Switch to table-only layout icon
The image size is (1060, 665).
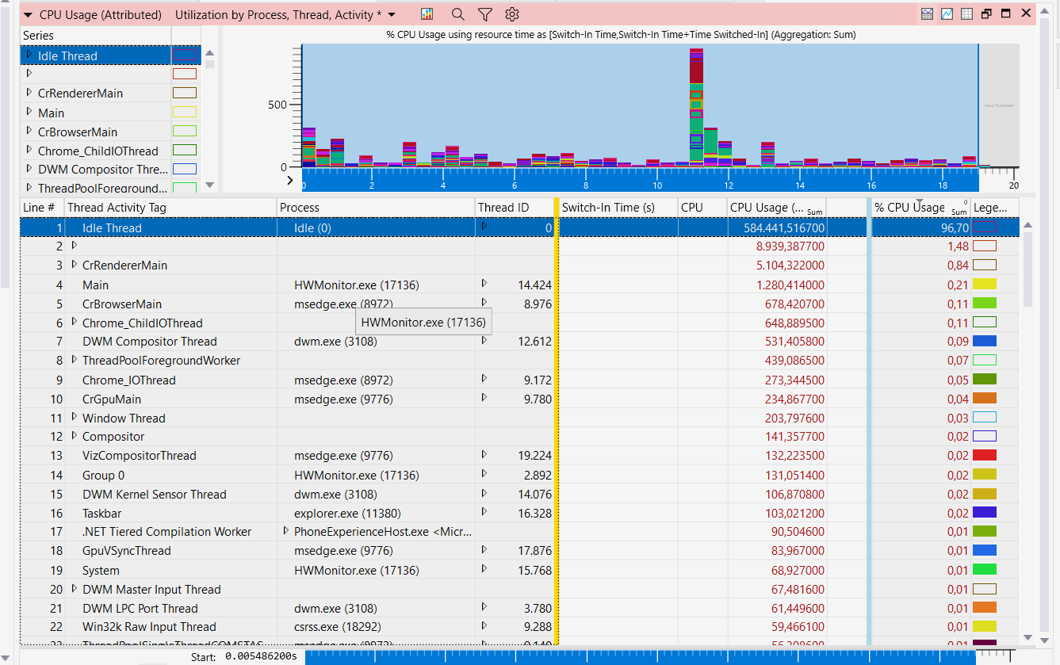[x=966, y=13]
